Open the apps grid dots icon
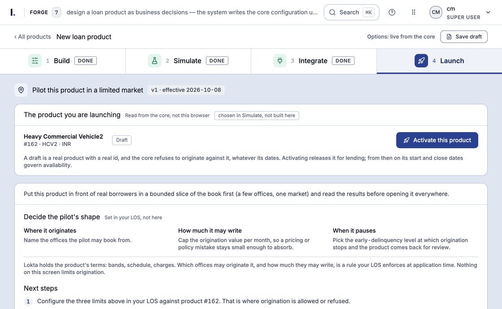The width and height of the screenshot is (502, 309). coord(414,13)
